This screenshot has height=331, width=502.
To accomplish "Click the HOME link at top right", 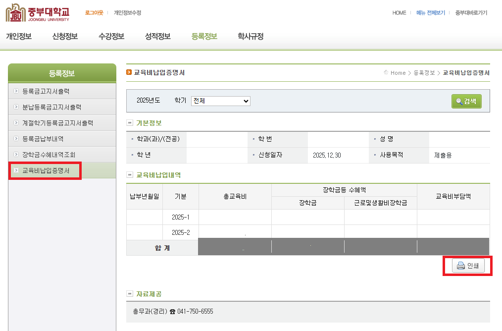I will (x=399, y=13).
